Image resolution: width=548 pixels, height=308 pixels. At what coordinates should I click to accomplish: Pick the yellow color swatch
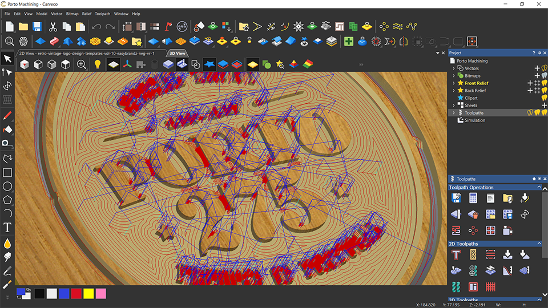[89, 294]
